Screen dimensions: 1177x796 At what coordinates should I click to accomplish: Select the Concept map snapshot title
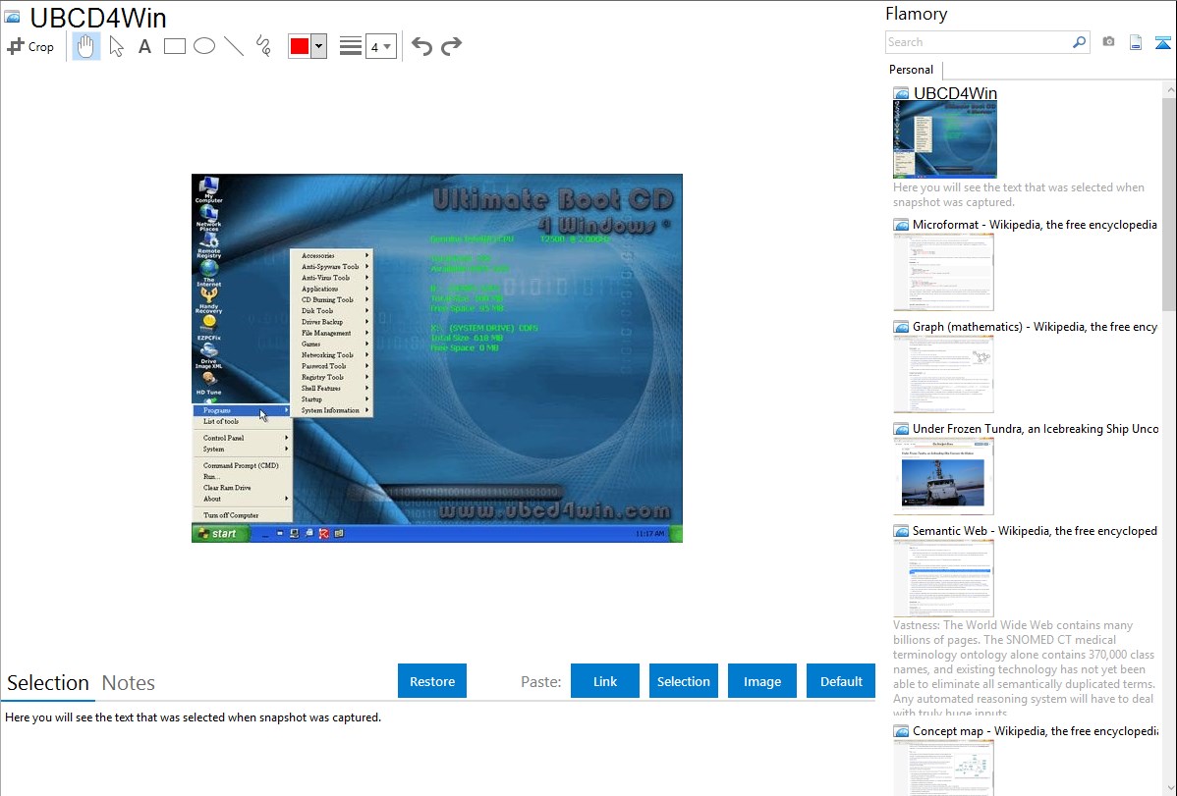(1036, 730)
